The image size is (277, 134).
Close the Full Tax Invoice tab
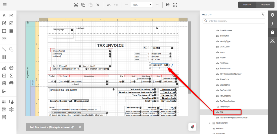pos(80,127)
